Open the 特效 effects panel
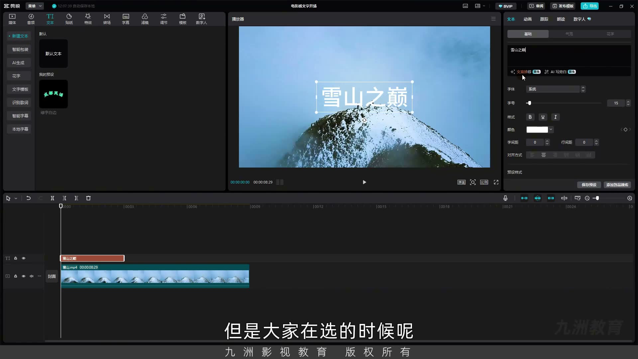The width and height of the screenshot is (638, 359). point(88,19)
